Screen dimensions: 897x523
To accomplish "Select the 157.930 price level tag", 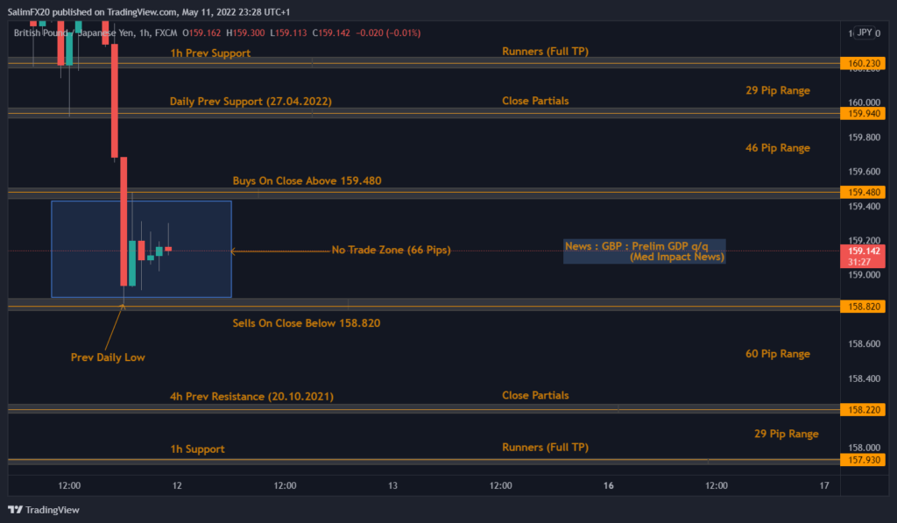I will 864,460.
